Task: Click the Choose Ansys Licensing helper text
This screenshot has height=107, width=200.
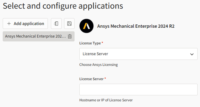Action: pyautogui.click(x=99, y=65)
